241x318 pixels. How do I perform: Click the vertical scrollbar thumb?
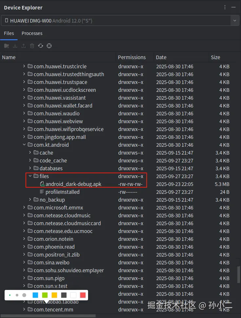point(239,275)
